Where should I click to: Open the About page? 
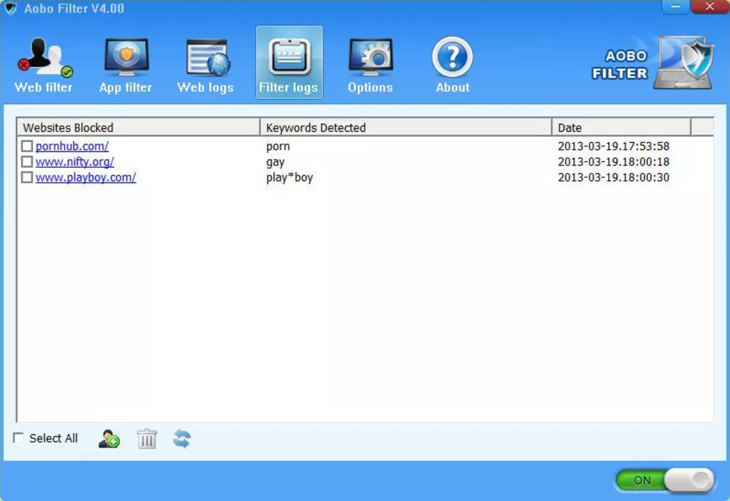pyautogui.click(x=452, y=65)
